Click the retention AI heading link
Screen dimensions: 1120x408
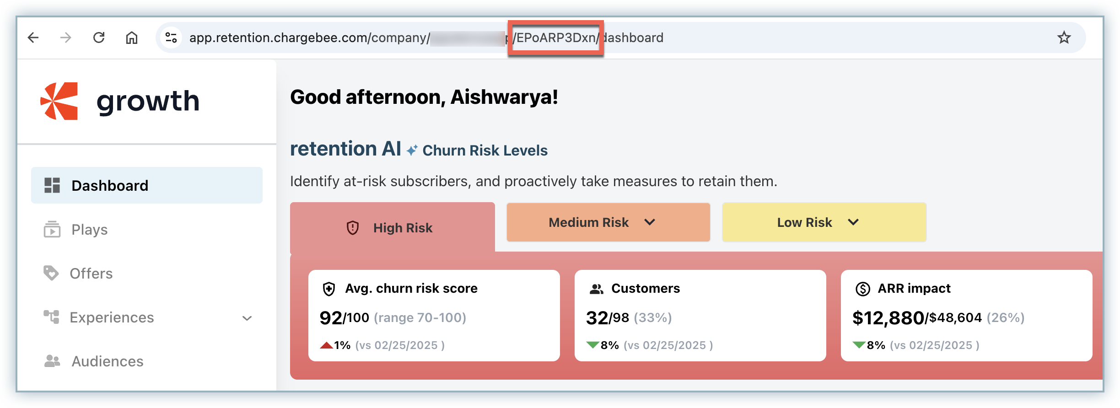(345, 149)
